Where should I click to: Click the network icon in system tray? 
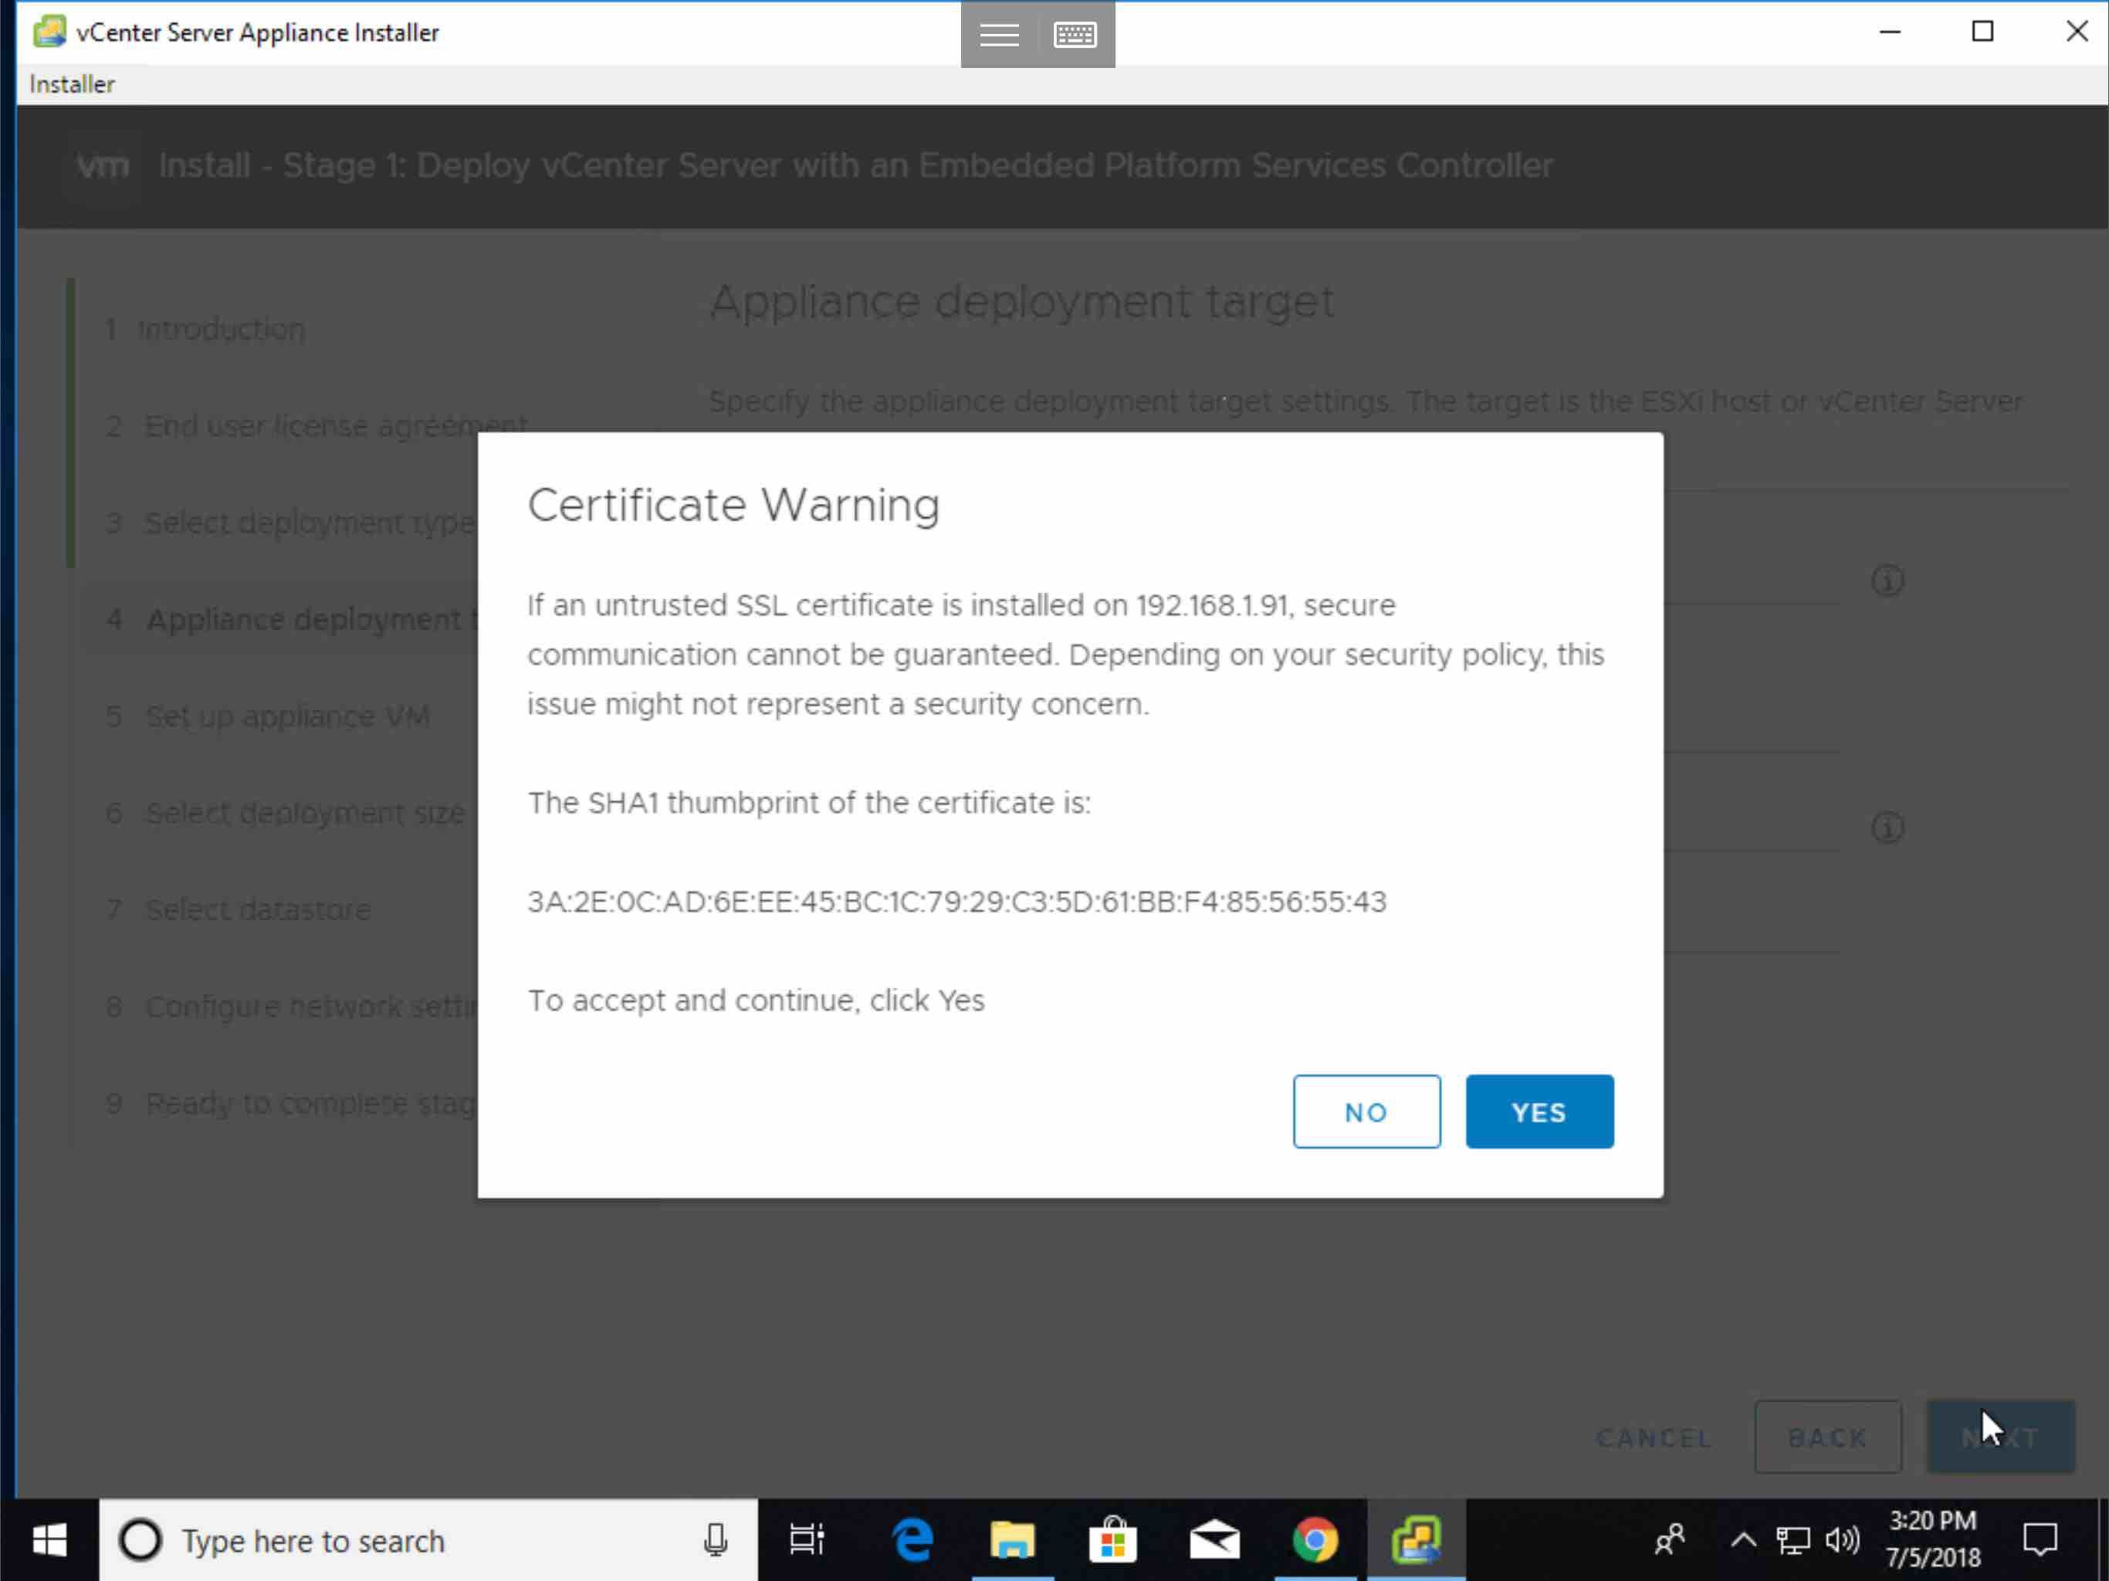pos(1792,1540)
